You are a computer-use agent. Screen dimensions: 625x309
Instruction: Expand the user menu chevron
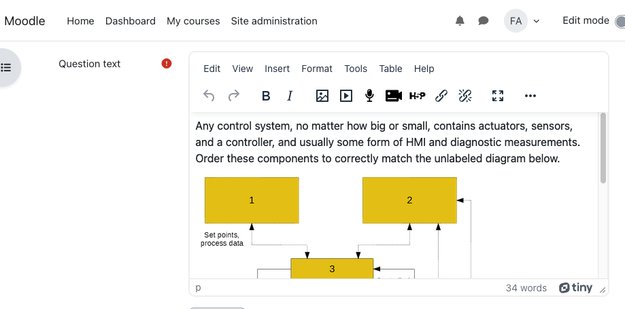point(537,21)
